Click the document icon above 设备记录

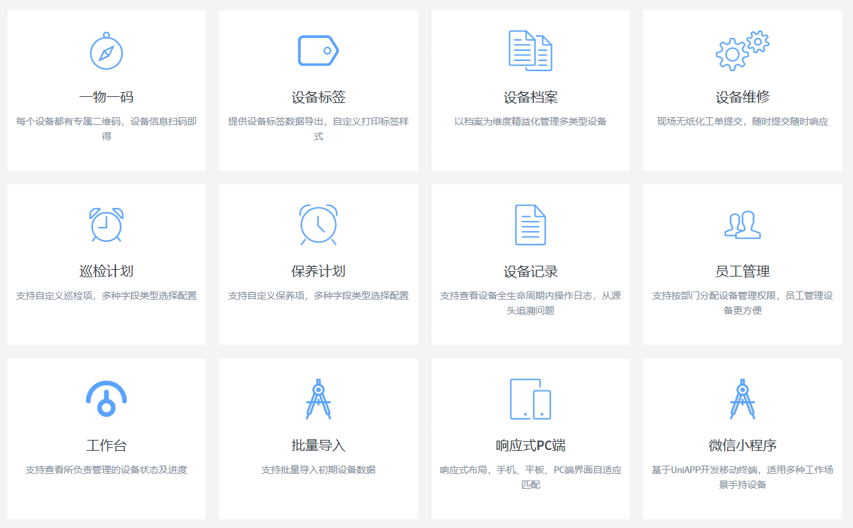click(530, 224)
